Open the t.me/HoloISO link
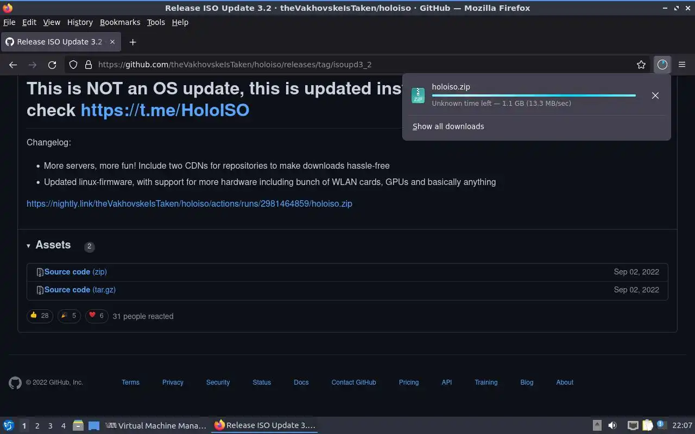 165,110
